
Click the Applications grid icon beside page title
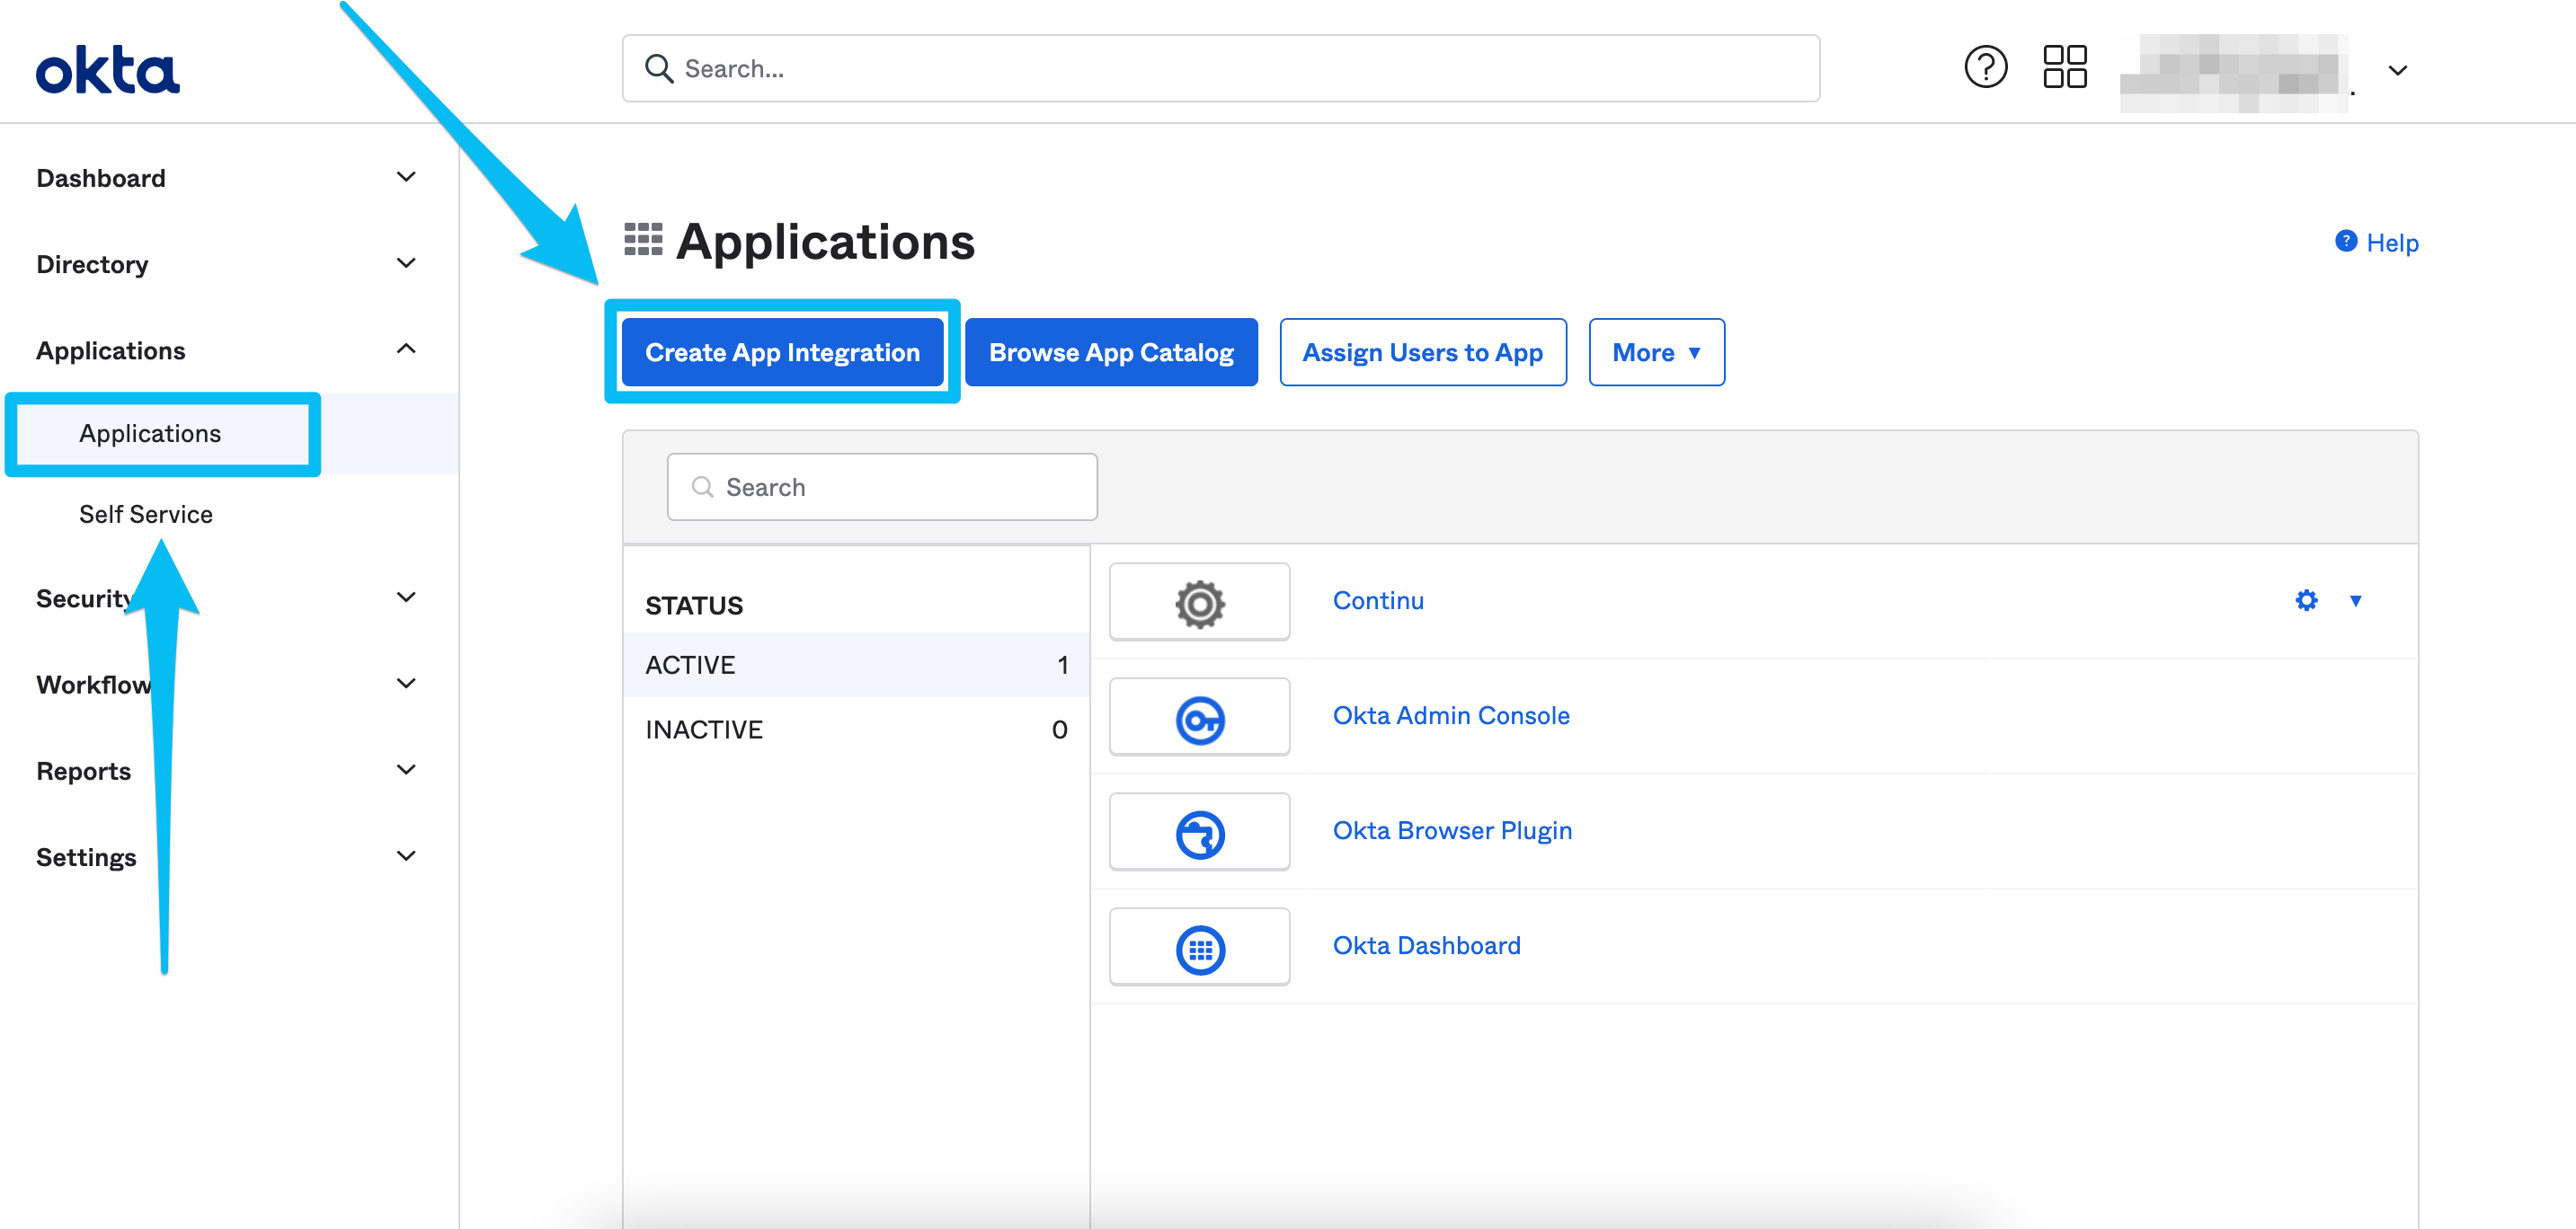point(643,240)
